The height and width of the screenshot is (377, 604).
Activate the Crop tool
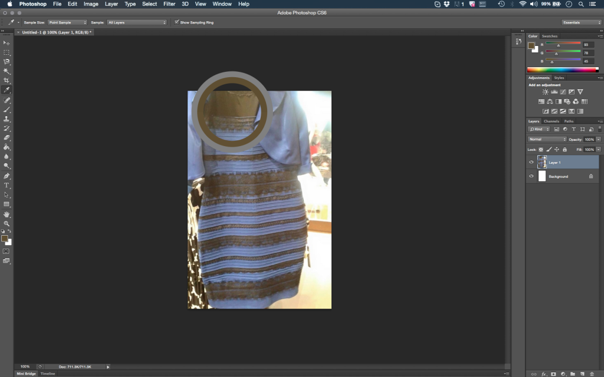coord(7,80)
